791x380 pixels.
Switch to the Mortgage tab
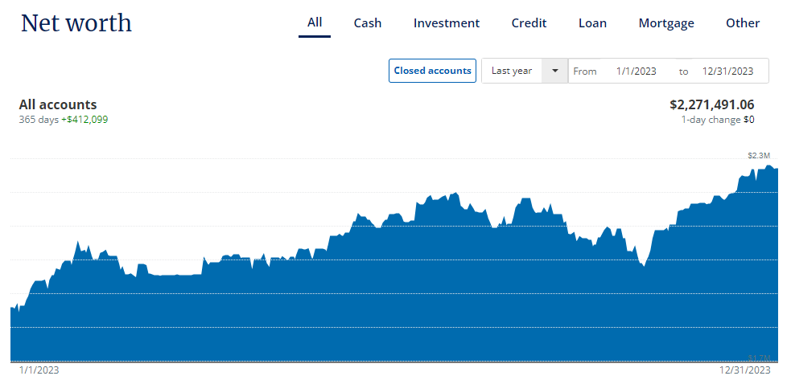click(x=666, y=23)
